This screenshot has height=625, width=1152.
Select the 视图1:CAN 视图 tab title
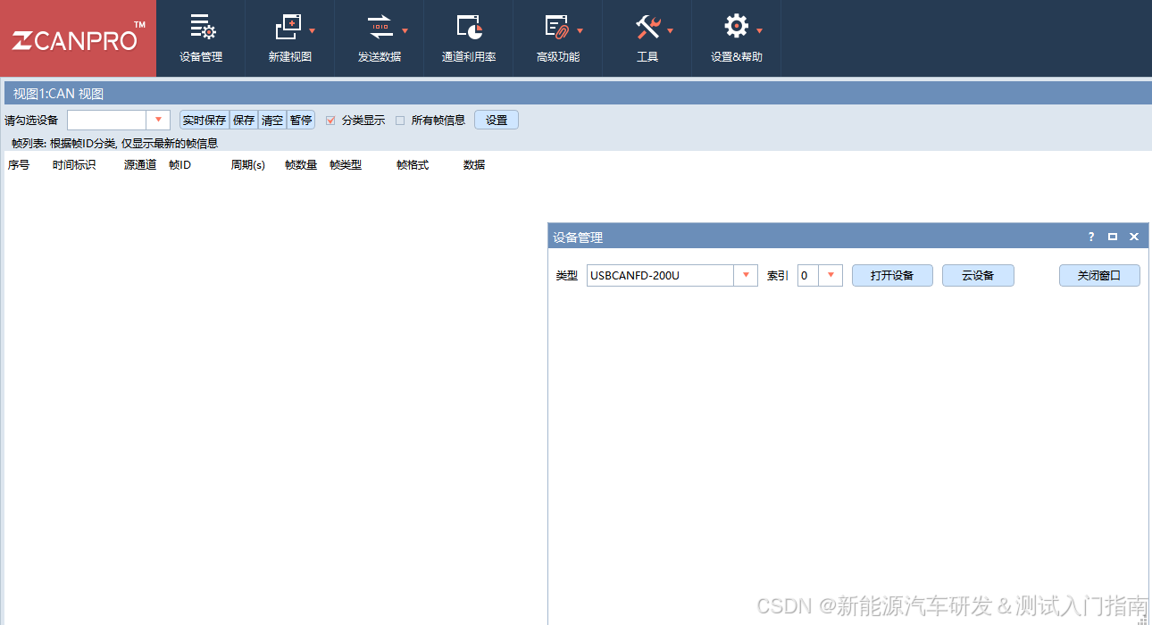(x=59, y=94)
